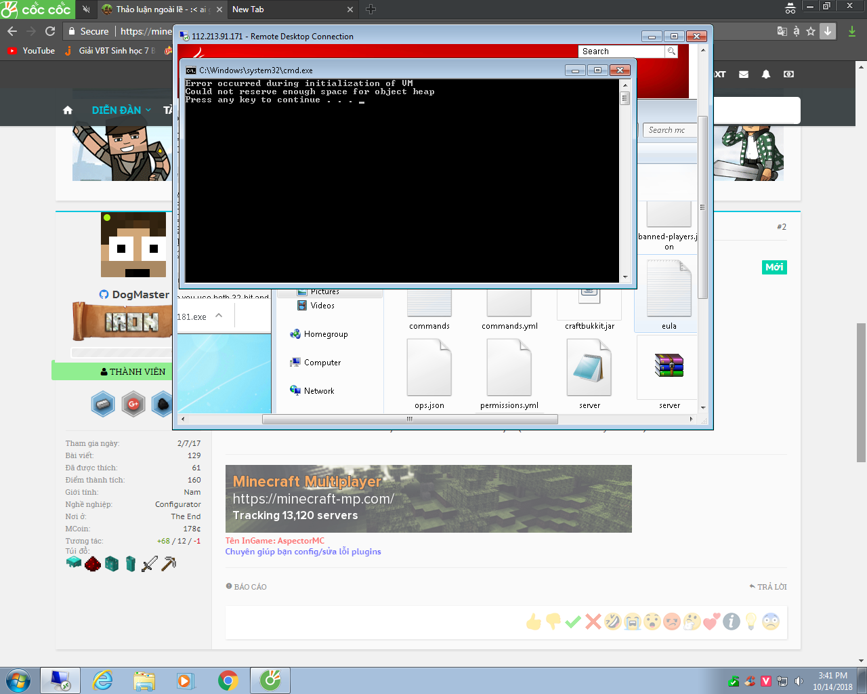Viewport: 867px width, 694px height.
Task: Select the commands.yml file
Action: click(x=509, y=309)
